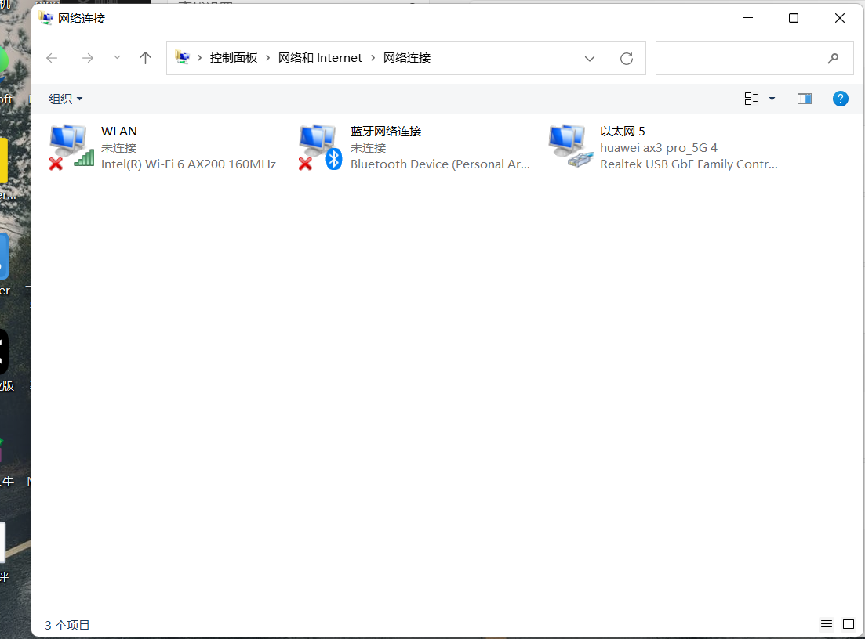Viewport: 865px width, 639px height.
Task: Open the 组织 menu
Action: 66,99
